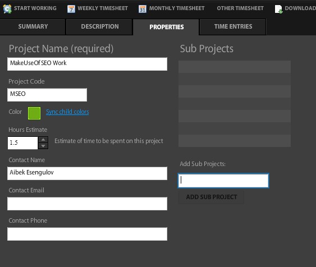
Task: Open the green project color swatch
Action: point(34,113)
